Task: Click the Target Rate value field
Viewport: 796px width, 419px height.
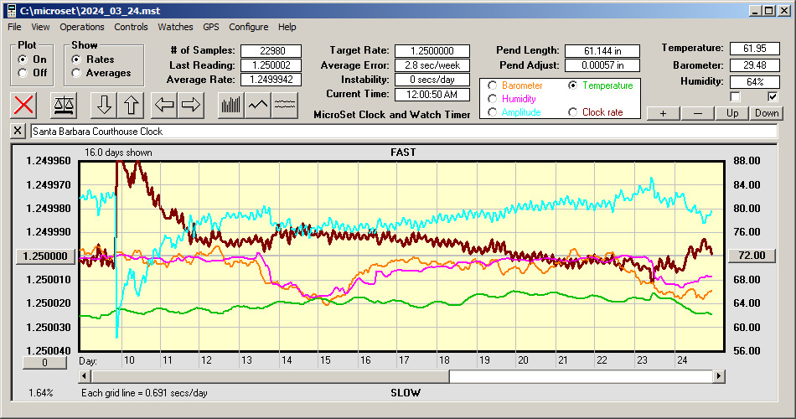Action: (x=432, y=51)
